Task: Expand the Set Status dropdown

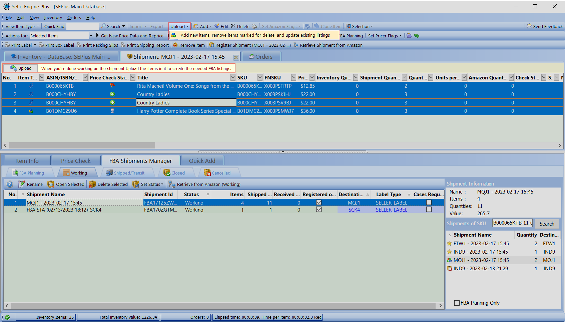Action: (x=162, y=184)
